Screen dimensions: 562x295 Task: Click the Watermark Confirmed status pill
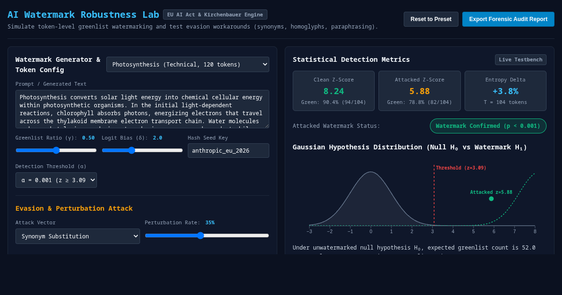[x=488, y=126]
